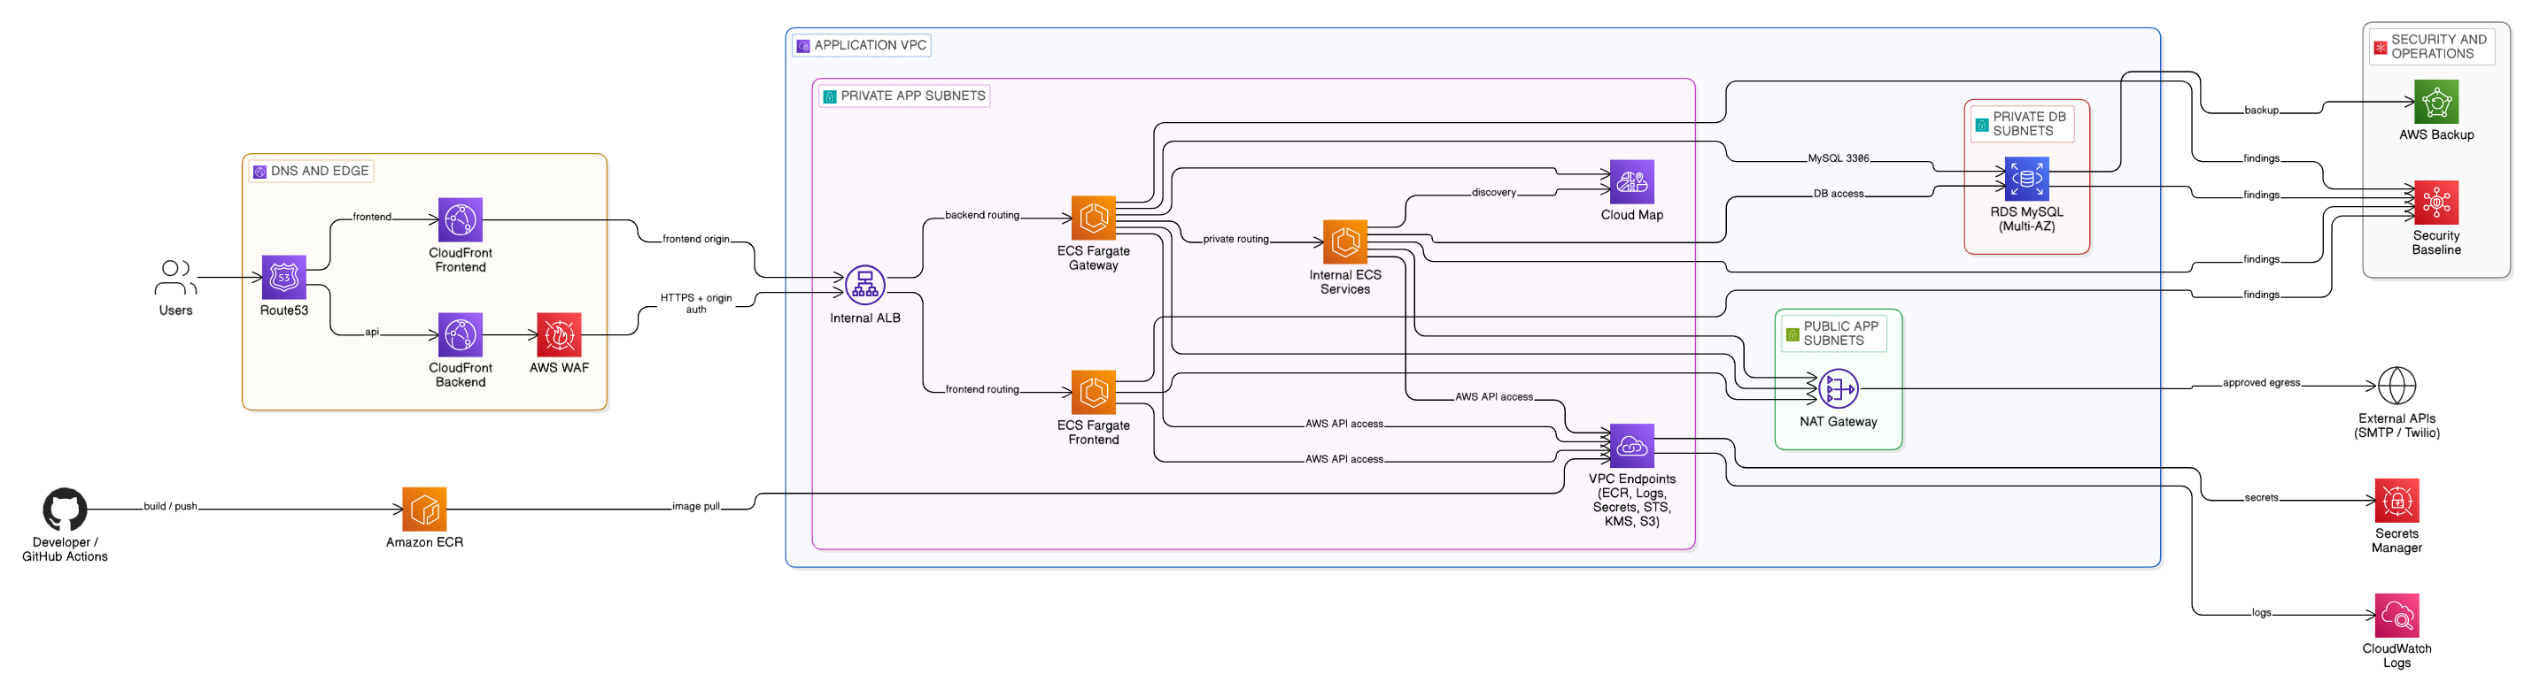2532x682 pixels.
Task: Select the 'logs' edge label
Action: pos(2262,612)
